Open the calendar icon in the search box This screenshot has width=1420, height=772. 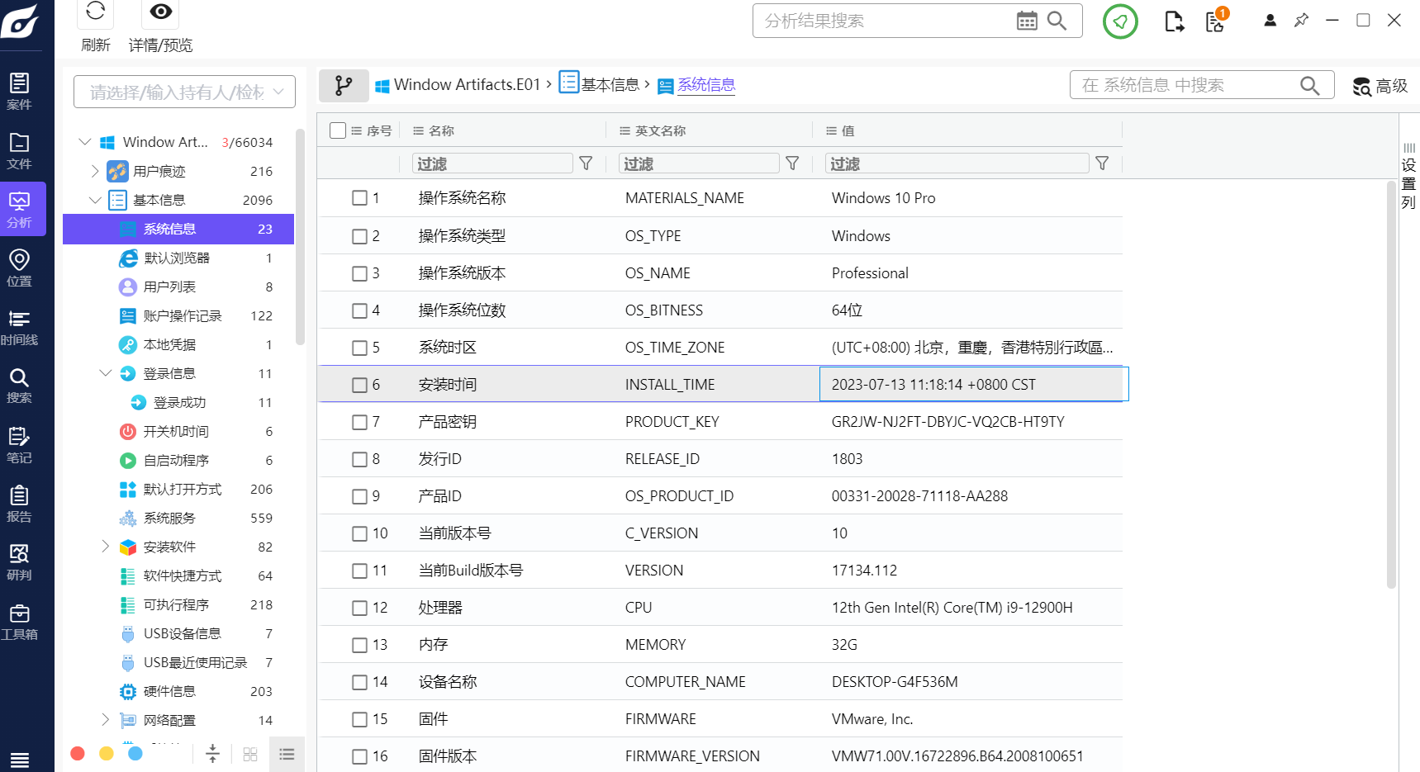click(x=1027, y=21)
